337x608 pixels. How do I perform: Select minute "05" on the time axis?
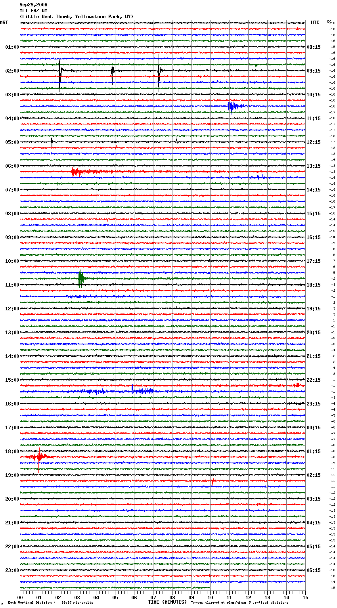click(115, 597)
